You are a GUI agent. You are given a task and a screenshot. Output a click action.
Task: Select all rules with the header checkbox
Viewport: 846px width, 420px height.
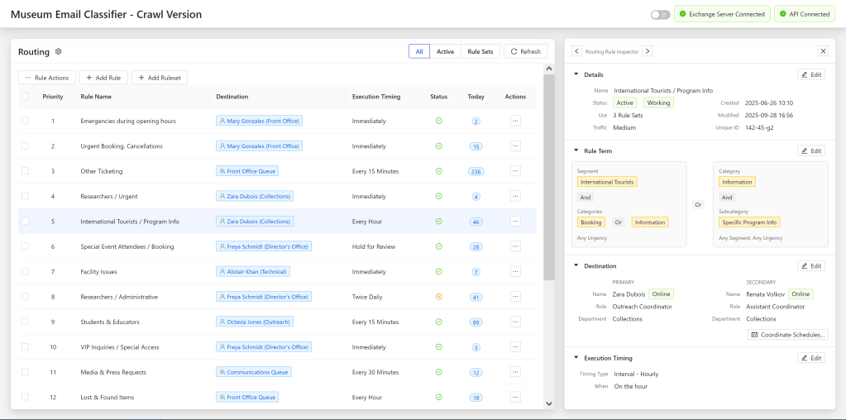pos(25,97)
